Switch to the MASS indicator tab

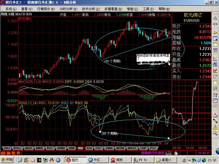pos(132,148)
